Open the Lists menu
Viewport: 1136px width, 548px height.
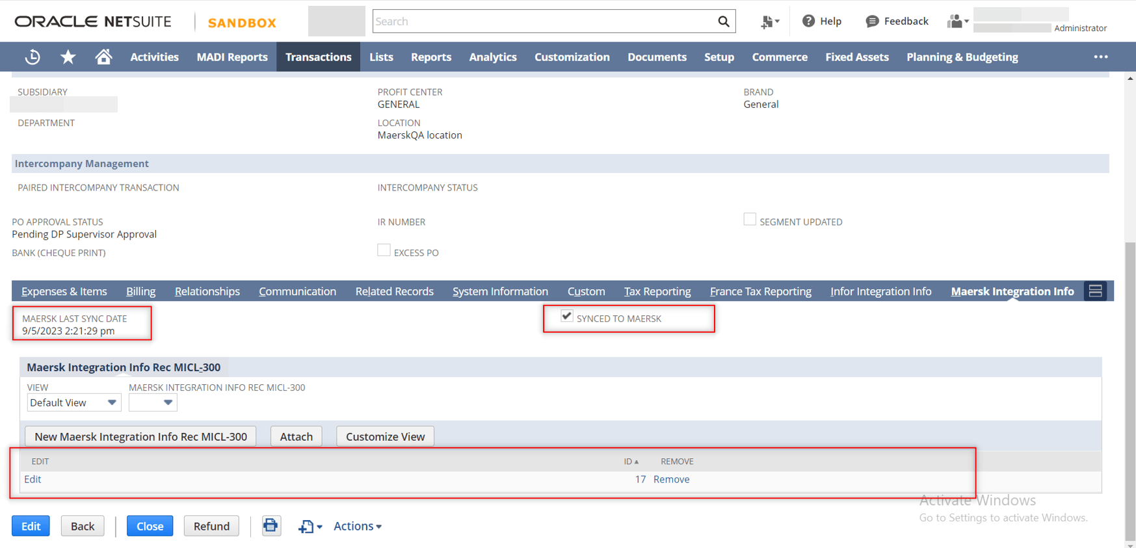[381, 57]
